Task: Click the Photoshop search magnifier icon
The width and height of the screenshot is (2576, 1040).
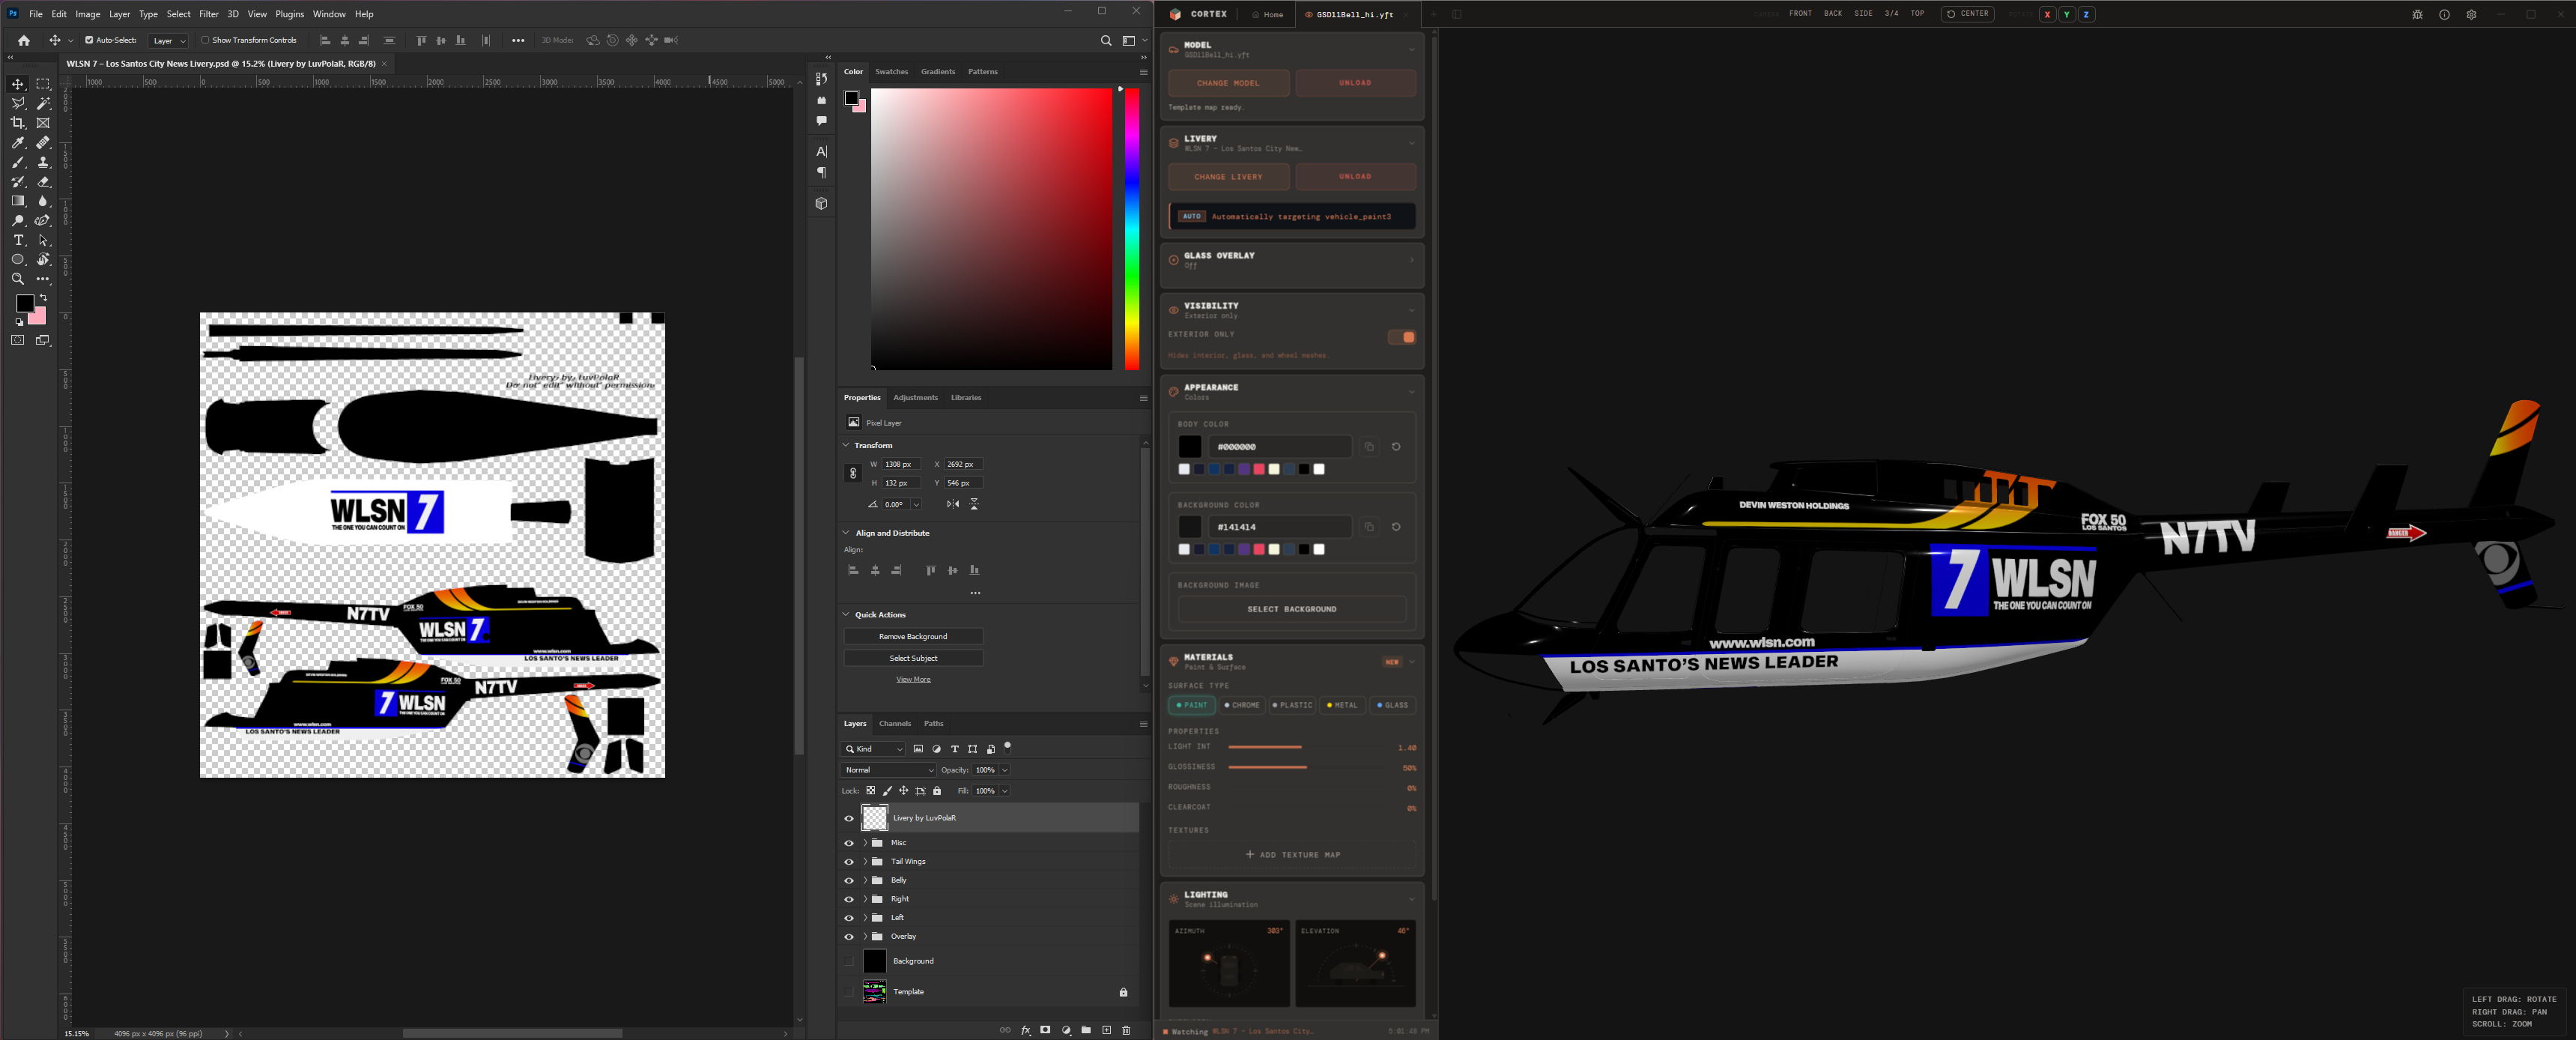Action: 1106,41
